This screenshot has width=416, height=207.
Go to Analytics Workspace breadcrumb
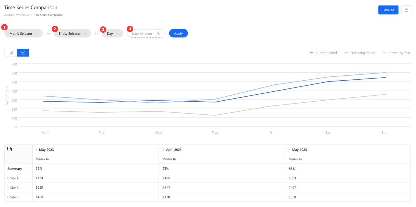[17, 15]
